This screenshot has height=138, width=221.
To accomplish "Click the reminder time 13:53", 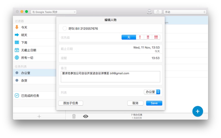I will (x=156, y=58).
